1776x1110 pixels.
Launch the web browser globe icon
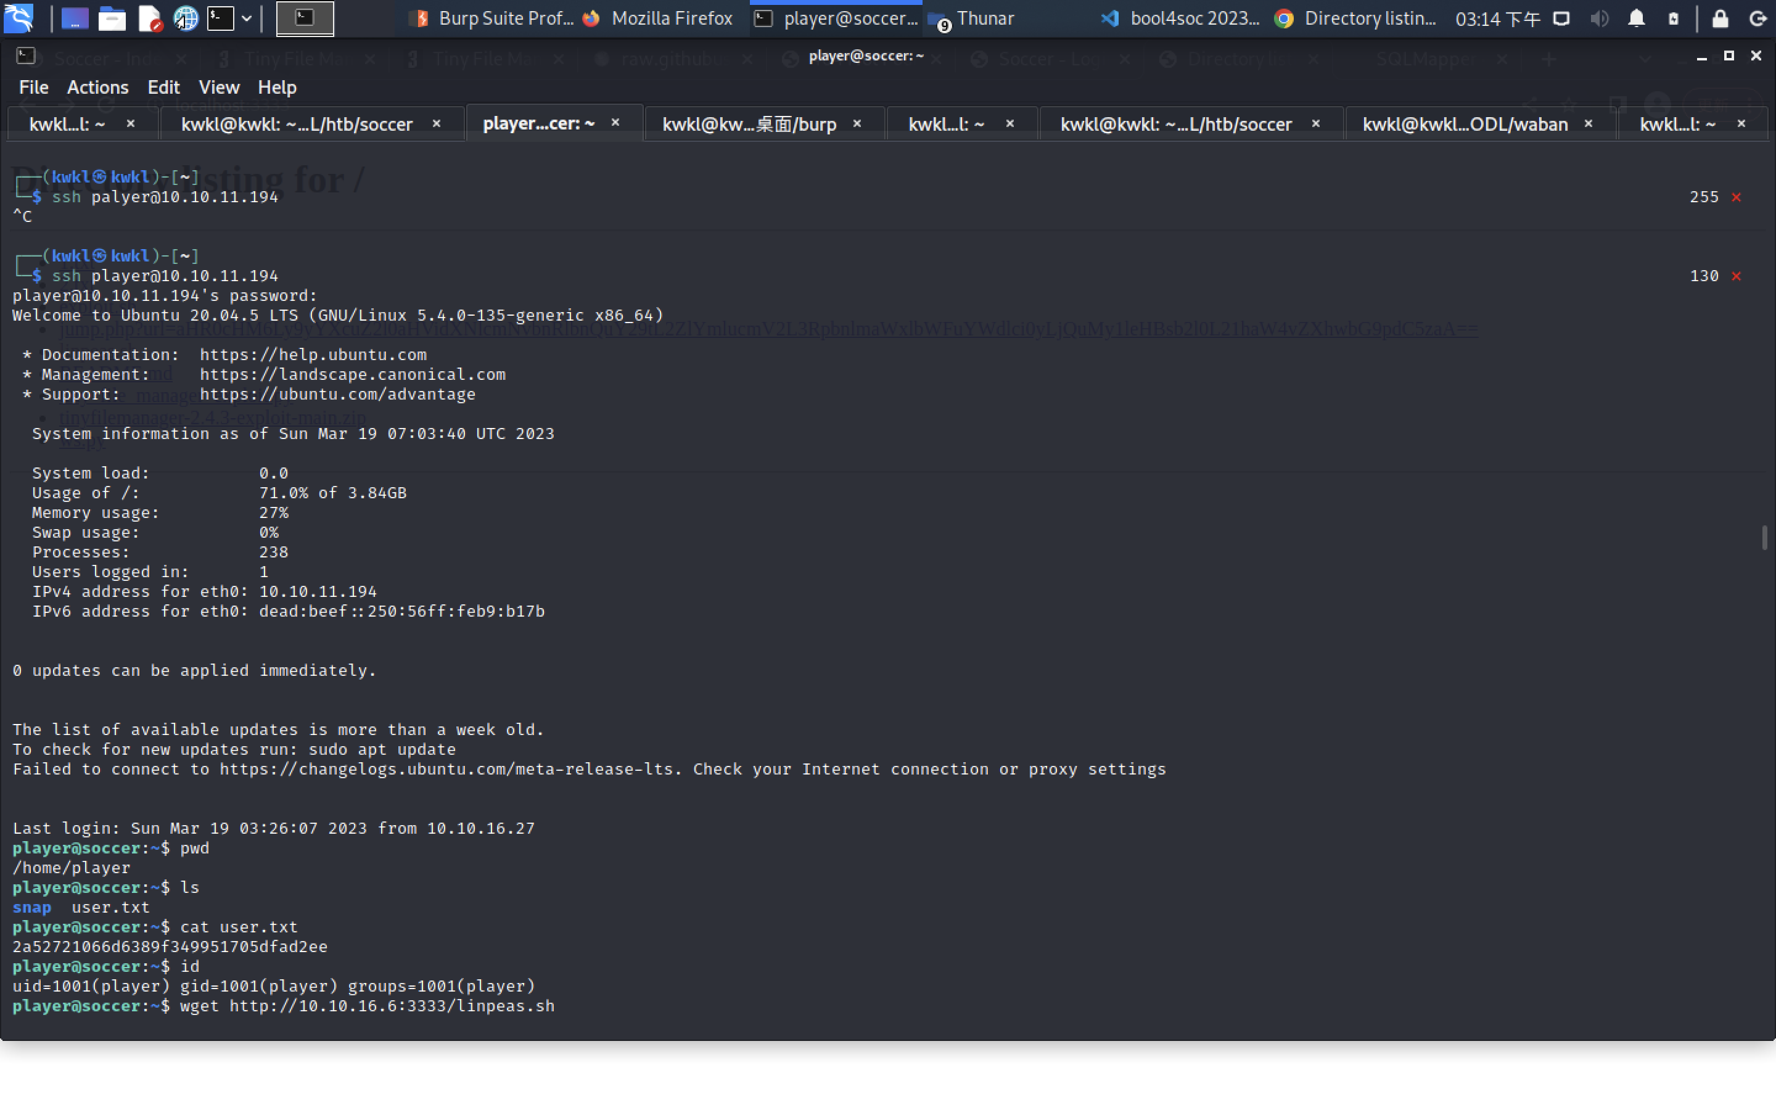point(185,18)
